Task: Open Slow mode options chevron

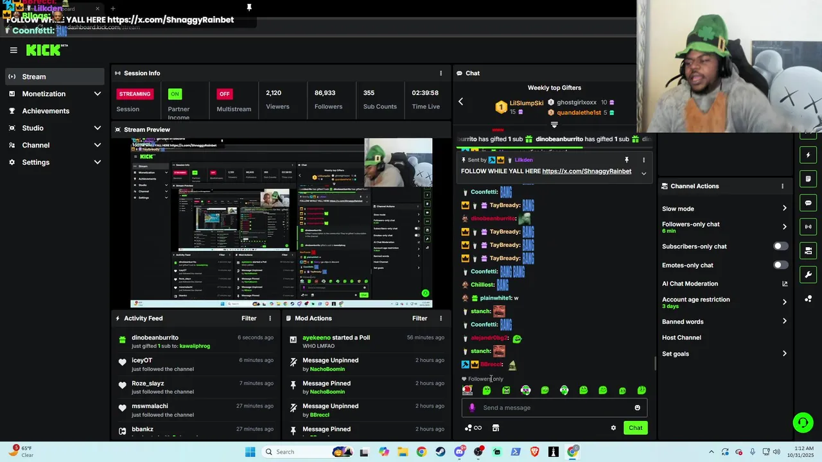Action: 784,209
